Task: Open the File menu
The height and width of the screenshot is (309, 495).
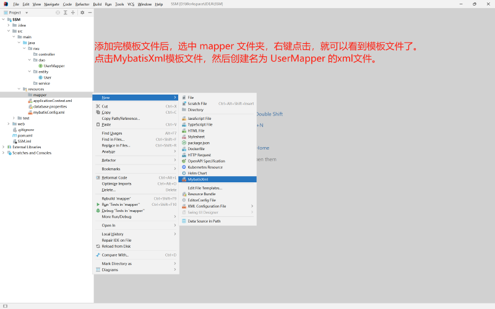Action: (x=16, y=4)
